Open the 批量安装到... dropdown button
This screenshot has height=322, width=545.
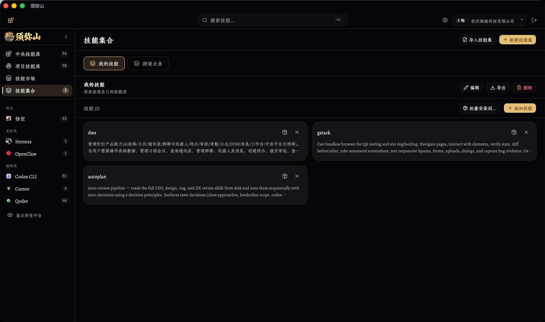pos(480,108)
